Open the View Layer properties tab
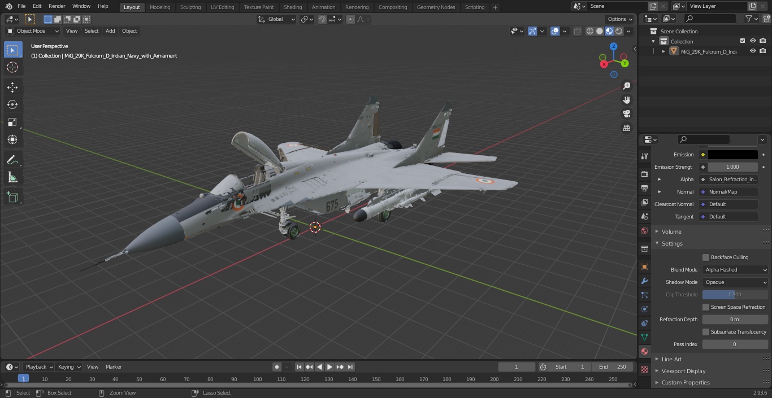Image resolution: width=772 pixels, height=398 pixels. 644,202
